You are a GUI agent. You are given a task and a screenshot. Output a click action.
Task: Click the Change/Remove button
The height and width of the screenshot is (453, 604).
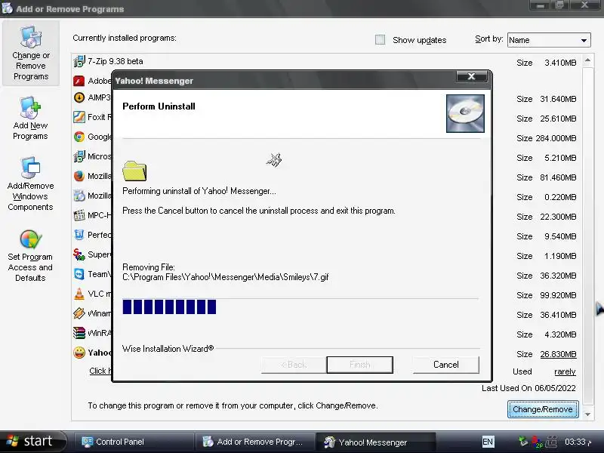coord(543,409)
